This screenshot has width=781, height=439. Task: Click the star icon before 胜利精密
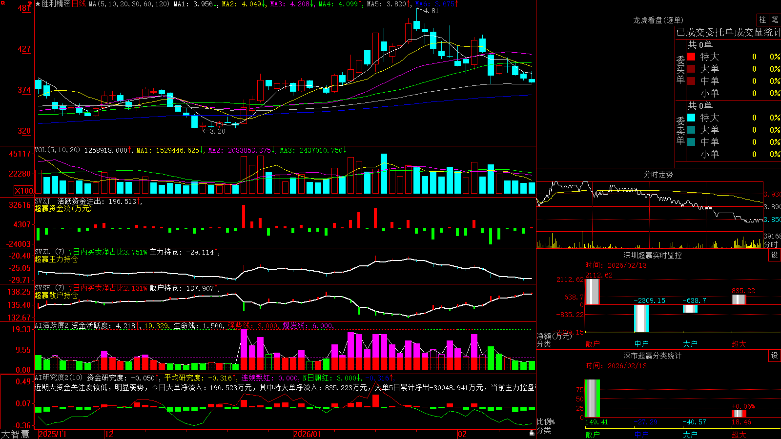[38, 4]
